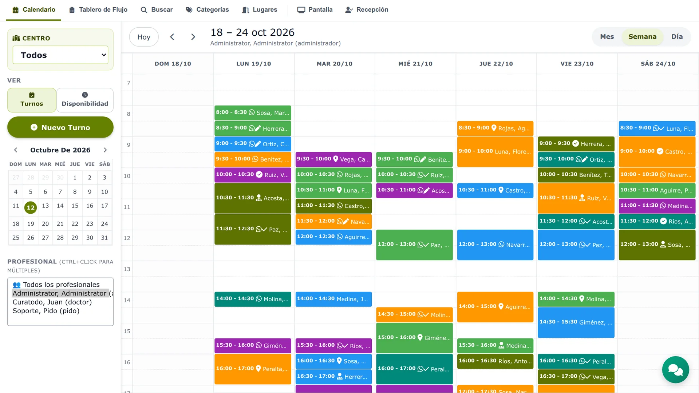Click the Buscar magnifier icon
Viewport: 699px width, 393px height.
(144, 10)
